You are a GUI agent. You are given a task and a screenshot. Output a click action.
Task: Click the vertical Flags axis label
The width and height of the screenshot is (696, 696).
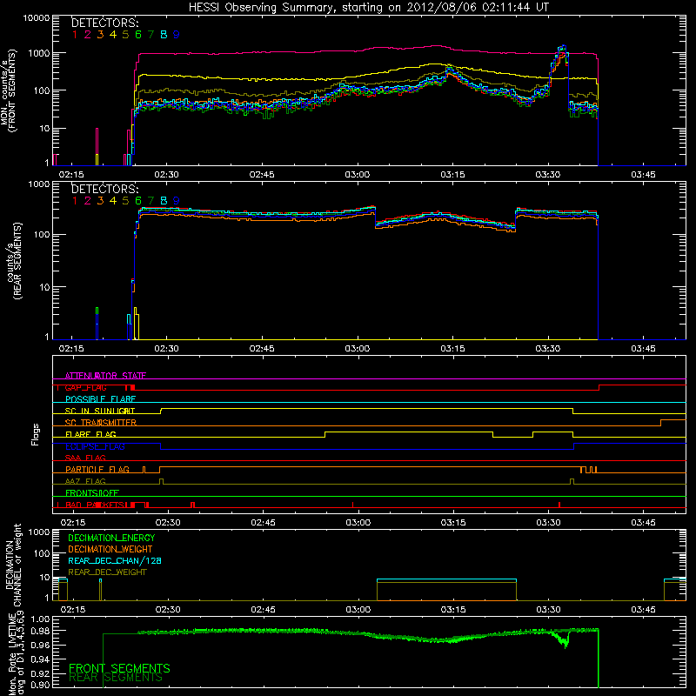click(x=36, y=434)
